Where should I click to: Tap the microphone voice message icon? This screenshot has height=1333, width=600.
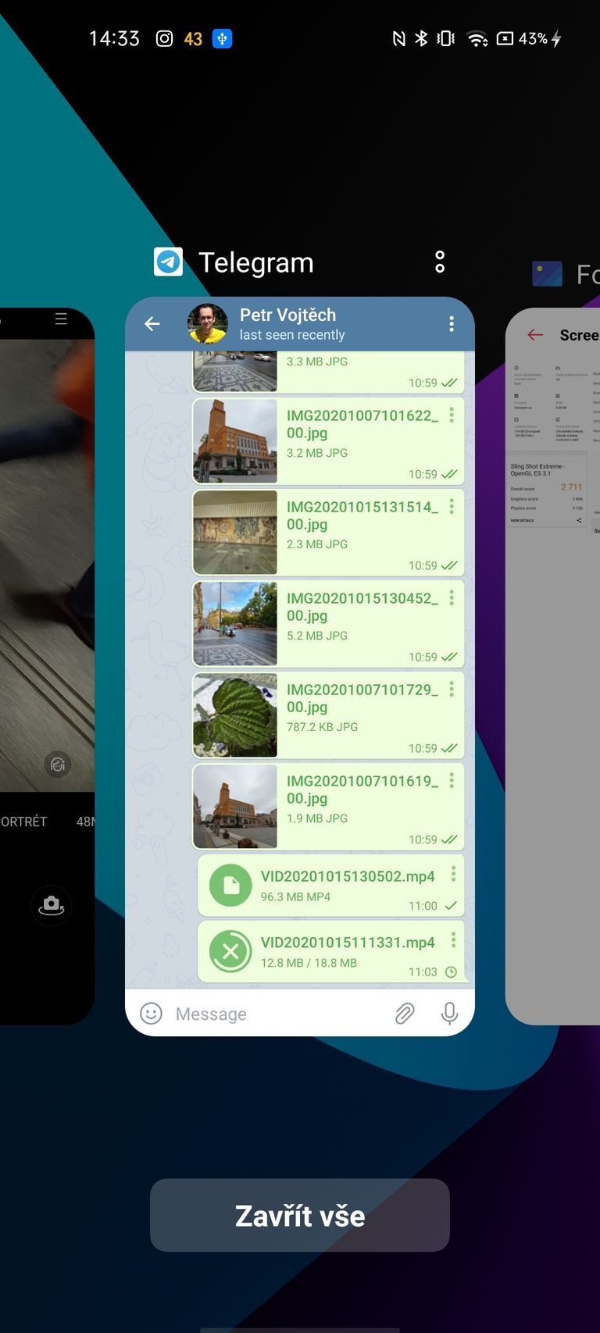coord(449,1014)
